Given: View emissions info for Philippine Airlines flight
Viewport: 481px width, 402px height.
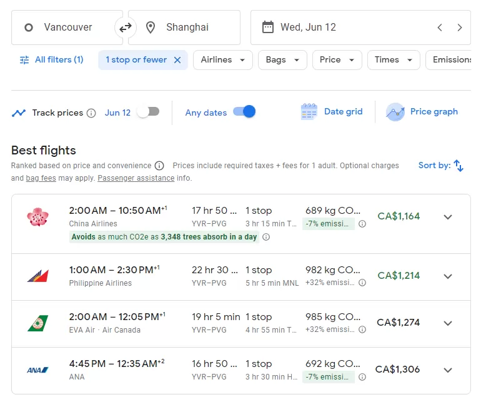Looking at the screenshot, I should click(x=362, y=283).
